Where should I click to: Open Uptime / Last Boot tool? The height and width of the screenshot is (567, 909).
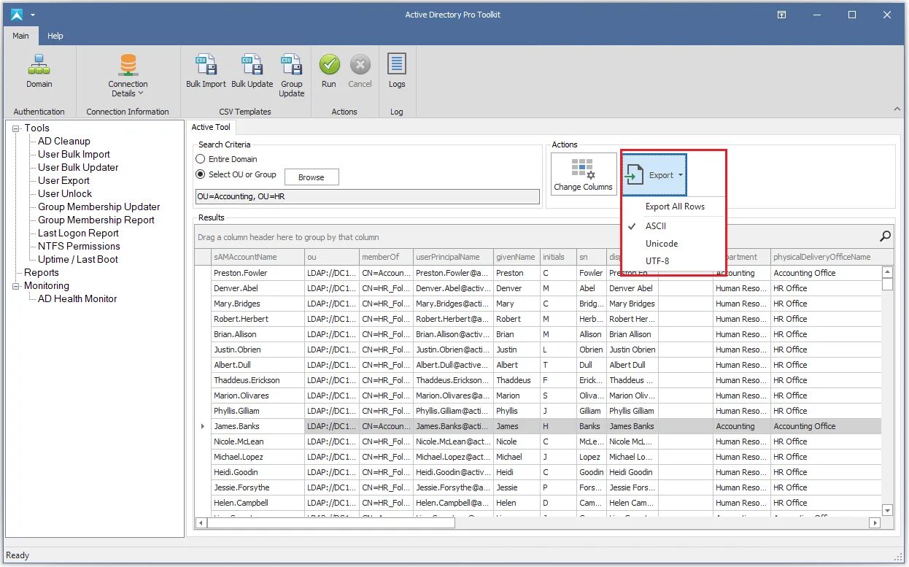pos(78,259)
